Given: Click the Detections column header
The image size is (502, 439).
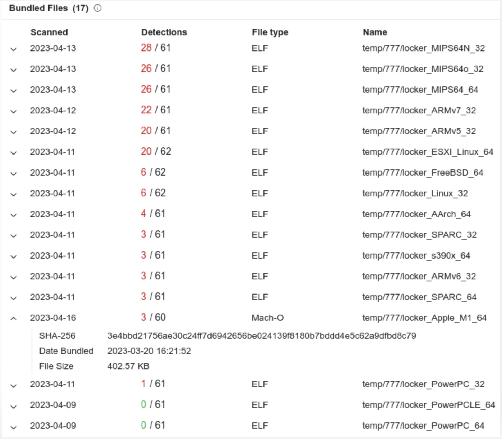Looking at the screenshot, I should point(164,32).
